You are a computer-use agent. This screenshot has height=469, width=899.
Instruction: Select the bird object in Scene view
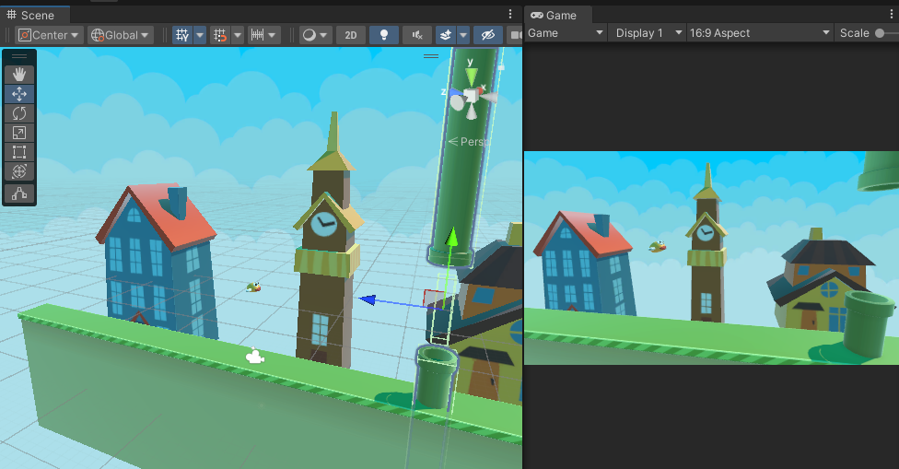point(253,287)
